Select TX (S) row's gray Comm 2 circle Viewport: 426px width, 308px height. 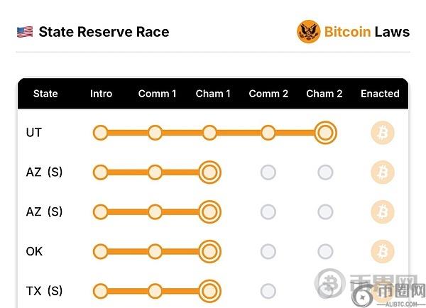click(x=268, y=290)
